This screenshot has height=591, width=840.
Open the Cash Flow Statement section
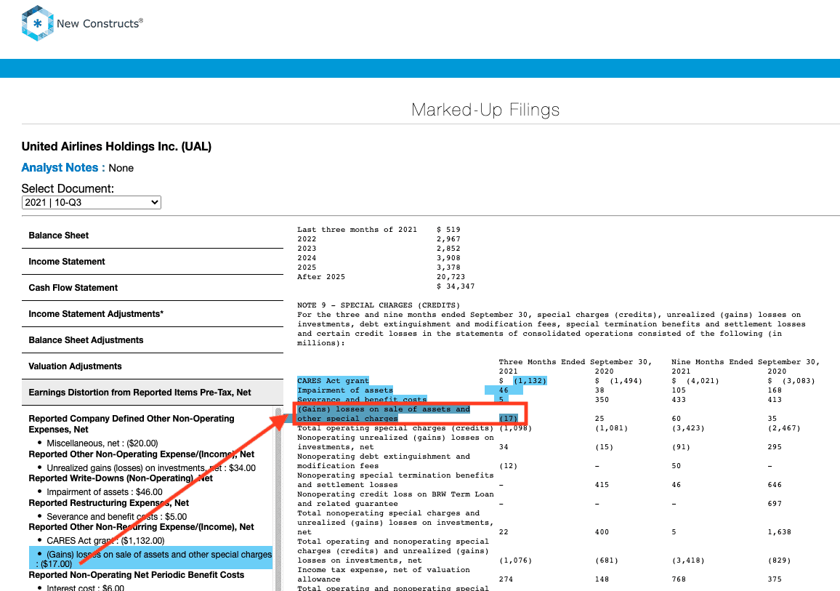152,288
